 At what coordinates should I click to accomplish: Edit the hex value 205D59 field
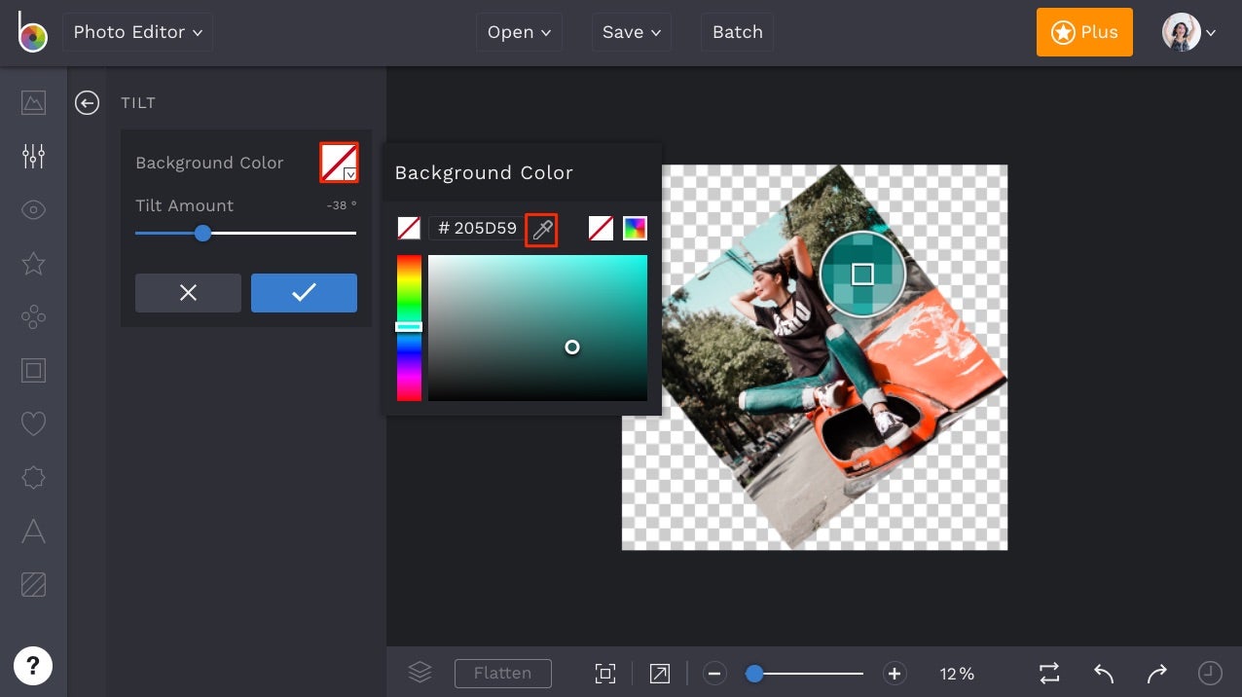pyautogui.click(x=479, y=228)
